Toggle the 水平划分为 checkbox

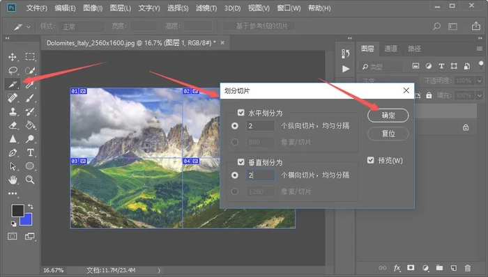coord(241,113)
